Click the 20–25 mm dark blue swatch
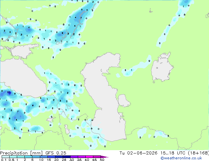 [59, 157]
